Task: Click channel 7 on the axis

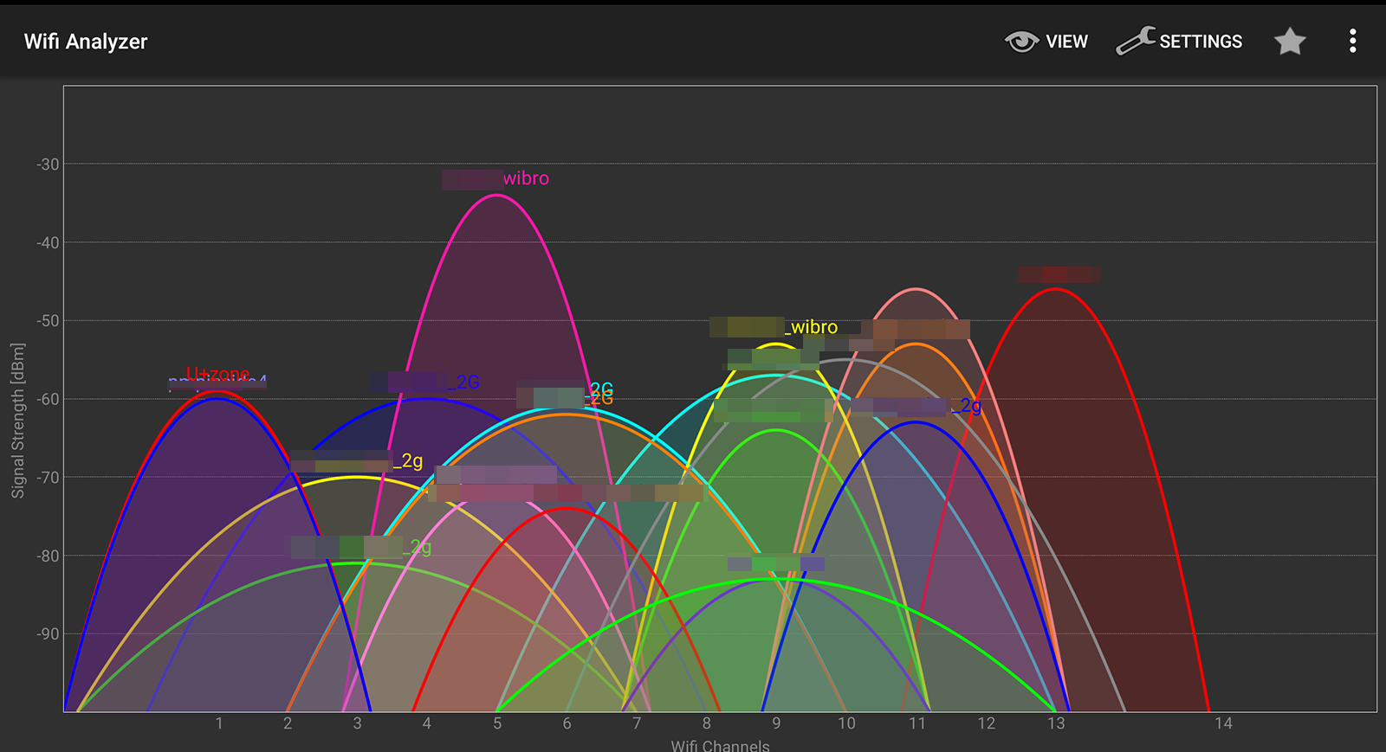Action: click(637, 723)
